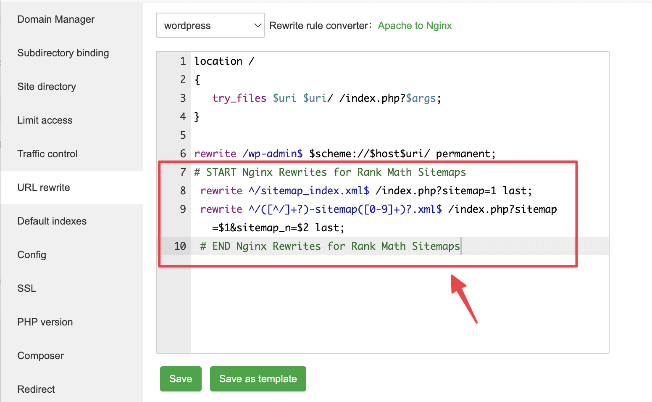Click line number 7 in the code editor
This screenshot has width=652, height=402.
183,172
